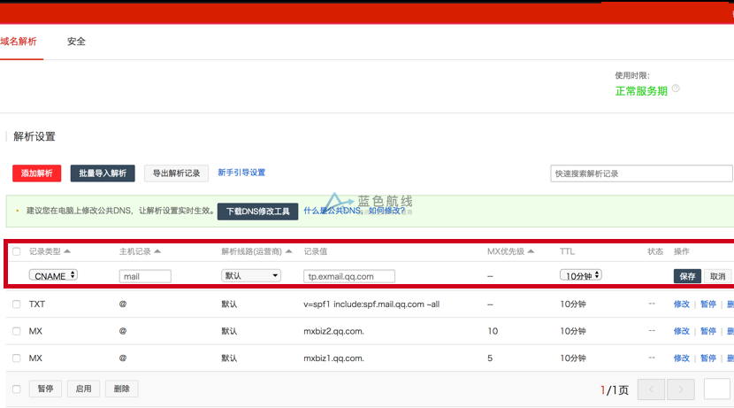The width and height of the screenshot is (734, 408).
Task: Sort by 解析线路(运营商) column arrow
Action: coord(289,252)
